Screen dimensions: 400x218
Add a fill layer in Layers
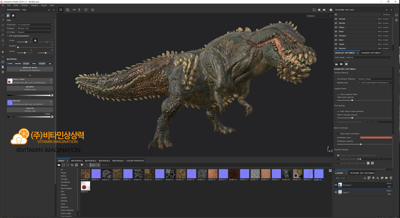pyautogui.click(x=378, y=178)
